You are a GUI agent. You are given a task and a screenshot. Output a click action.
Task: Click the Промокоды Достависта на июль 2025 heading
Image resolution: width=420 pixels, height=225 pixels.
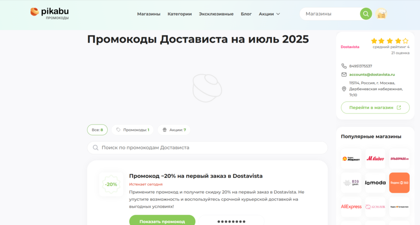(x=198, y=39)
